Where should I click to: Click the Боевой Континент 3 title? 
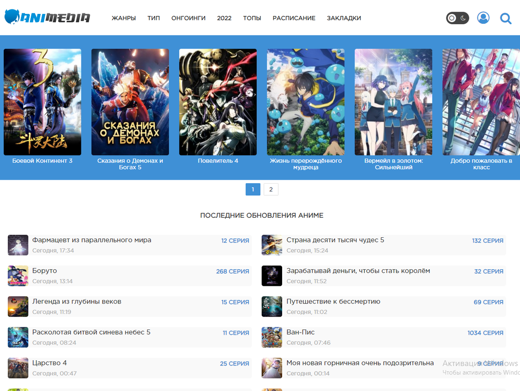(42, 161)
